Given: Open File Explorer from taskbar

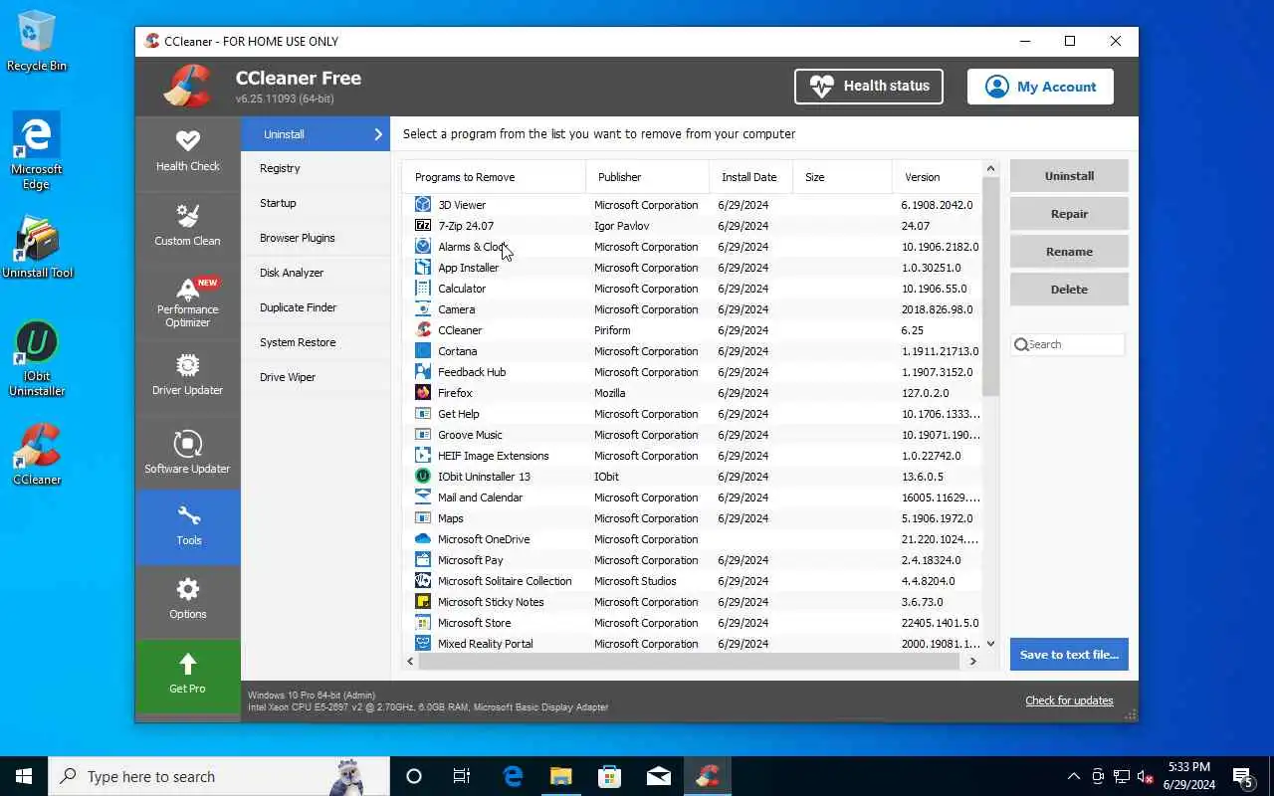Looking at the screenshot, I should (561, 776).
